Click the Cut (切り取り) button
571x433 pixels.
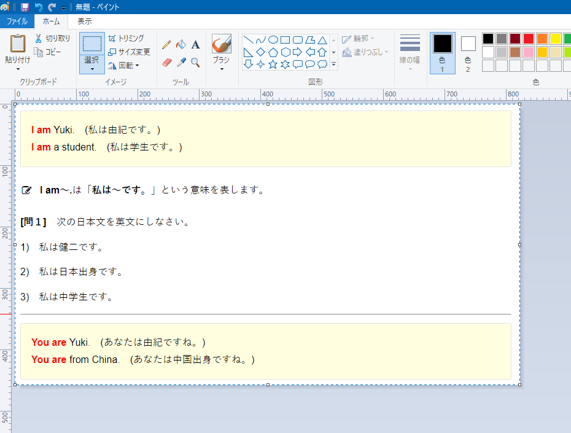tap(52, 38)
